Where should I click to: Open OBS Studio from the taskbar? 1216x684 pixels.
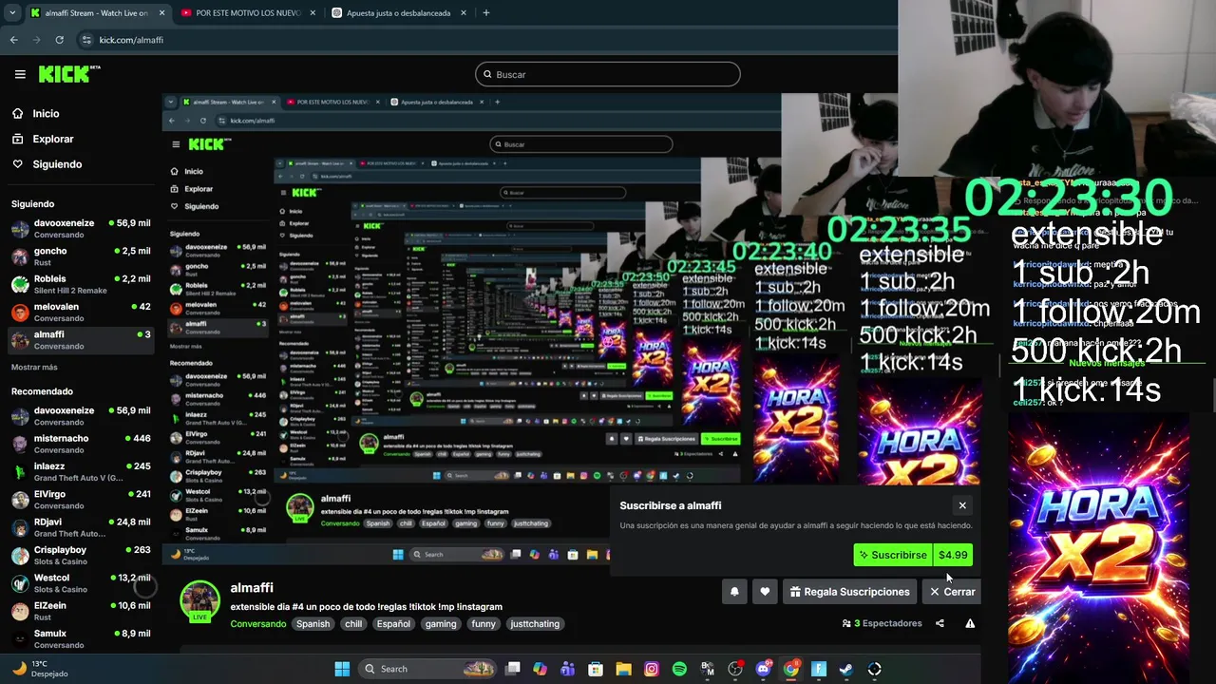tap(735, 669)
